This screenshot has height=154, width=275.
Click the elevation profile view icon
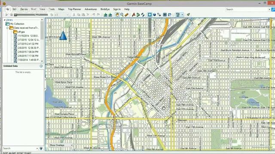click(159, 15)
